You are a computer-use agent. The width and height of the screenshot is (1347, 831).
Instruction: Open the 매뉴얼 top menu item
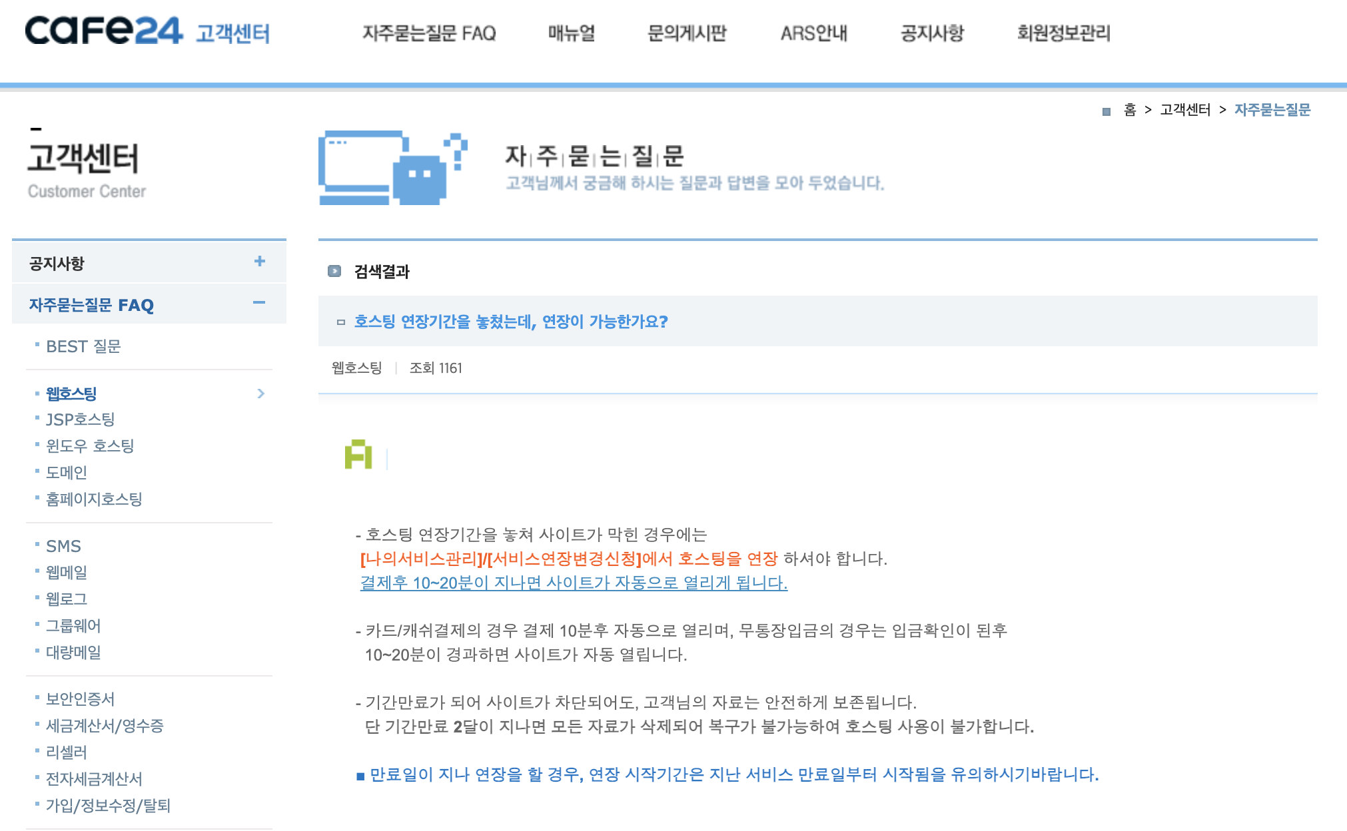[x=571, y=33]
